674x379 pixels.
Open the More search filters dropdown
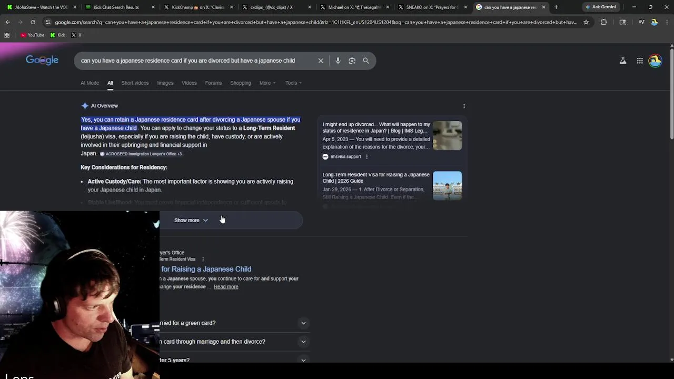(x=267, y=83)
